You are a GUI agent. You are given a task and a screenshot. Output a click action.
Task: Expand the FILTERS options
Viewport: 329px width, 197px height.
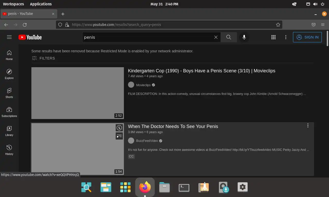pos(43,58)
